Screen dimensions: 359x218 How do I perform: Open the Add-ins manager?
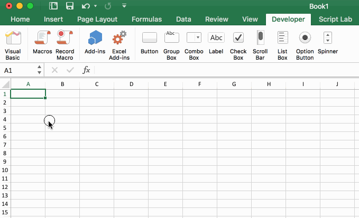[x=95, y=45]
